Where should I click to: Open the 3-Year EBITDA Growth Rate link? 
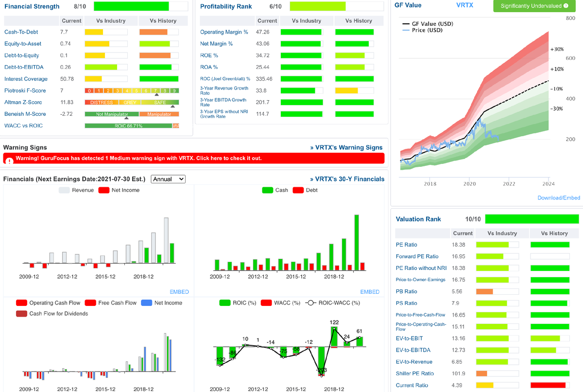223,102
